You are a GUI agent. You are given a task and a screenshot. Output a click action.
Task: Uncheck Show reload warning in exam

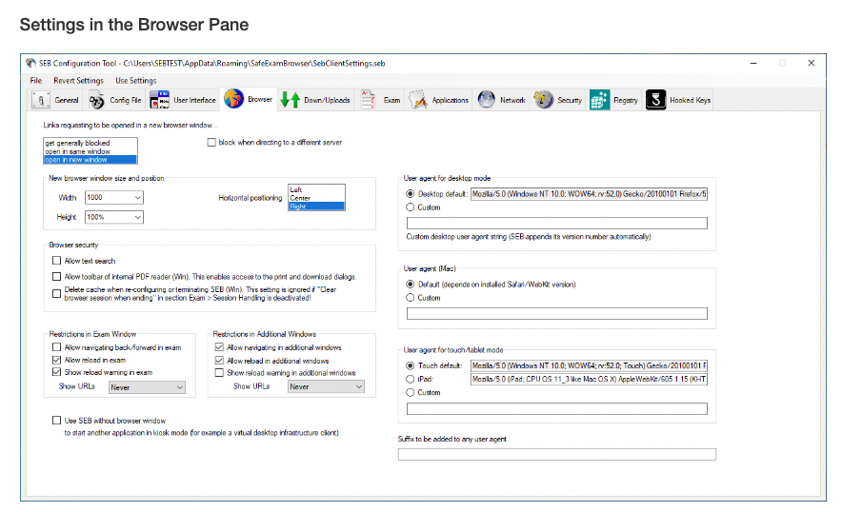tap(56, 372)
